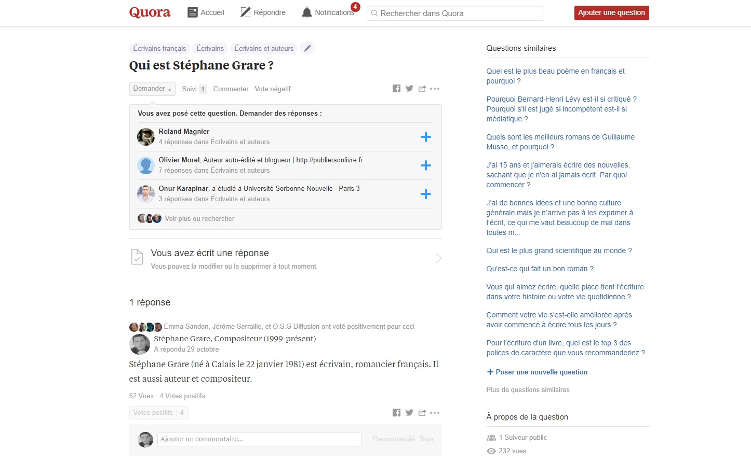This screenshot has width=751, height=460.
Task: Open the Onur Karapinar name link
Action: (x=183, y=189)
